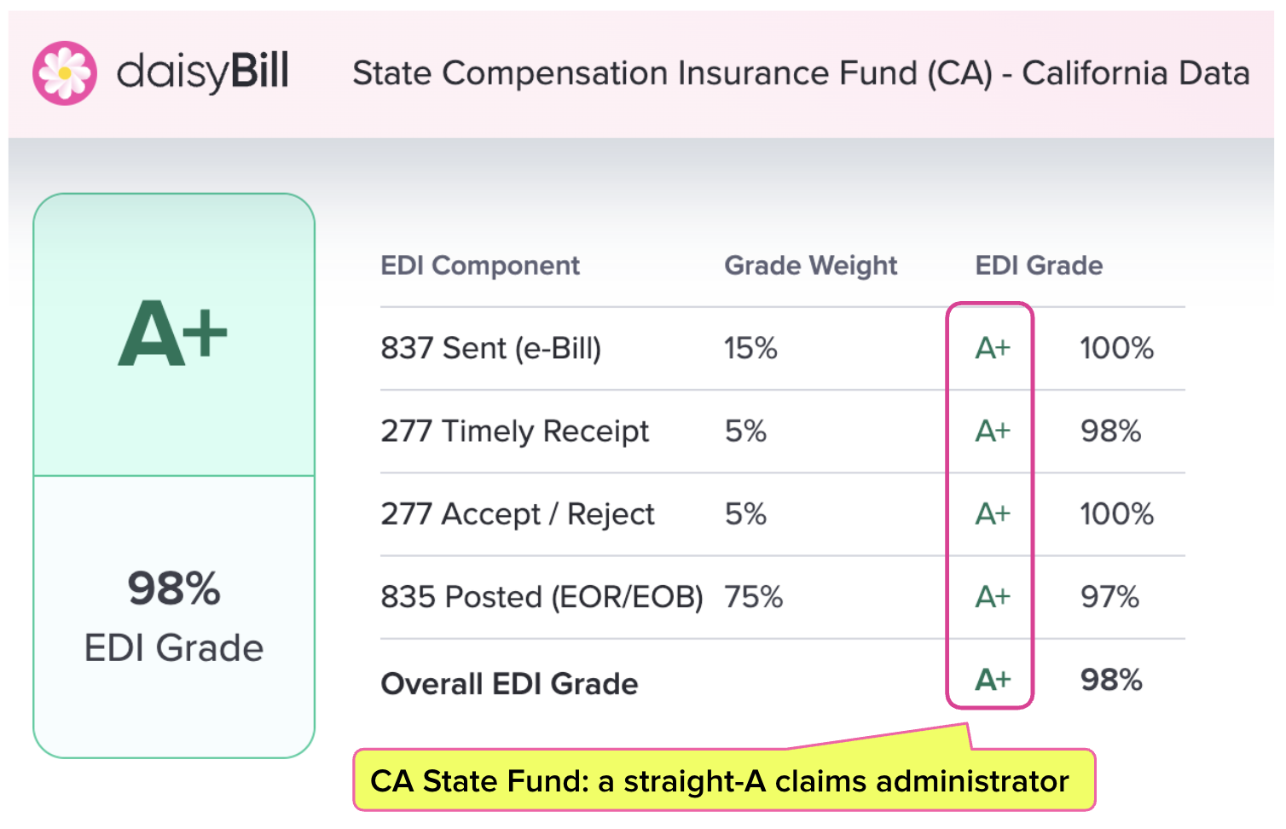1286x829 pixels.
Task: Click the EDI Grade column header
Action: click(x=1039, y=266)
